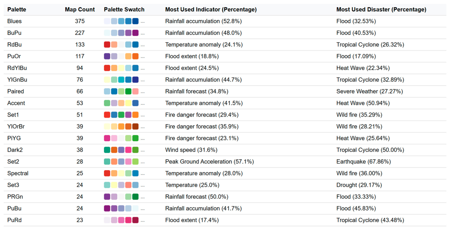The height and width of the screenshot is (230, 451).
Task: Select the dark green swatch in PRGn row
Action: point(135,197)
